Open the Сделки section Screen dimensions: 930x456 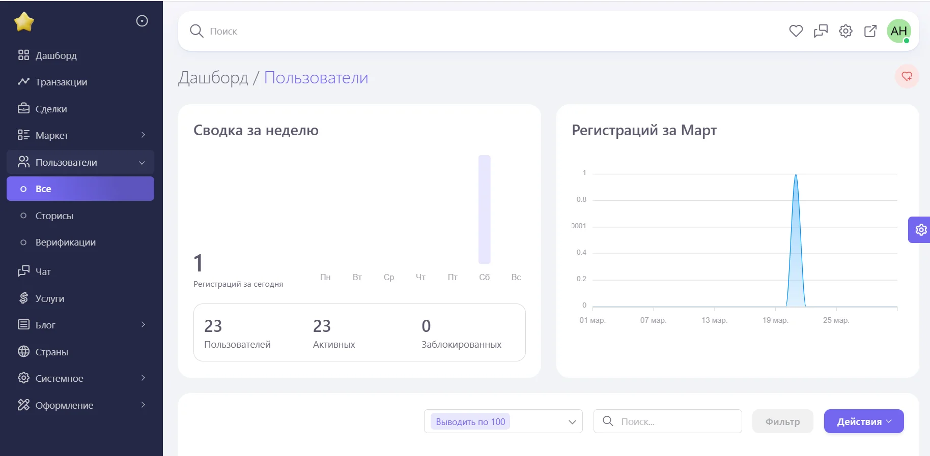[x=80, y=109]
